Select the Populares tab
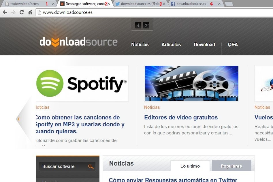The image size is (273, 182). click(231, 166)
